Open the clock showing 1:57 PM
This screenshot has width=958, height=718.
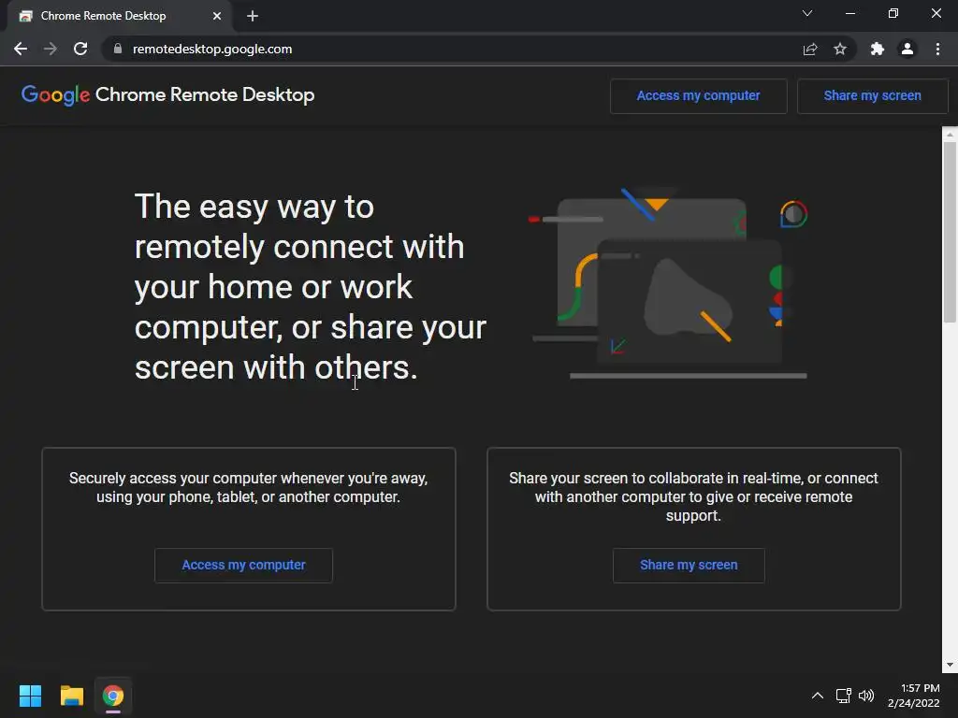coord(913,696)
